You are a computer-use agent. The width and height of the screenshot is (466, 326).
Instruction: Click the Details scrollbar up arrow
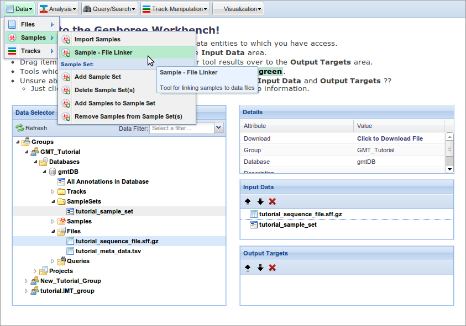(449, 136)
